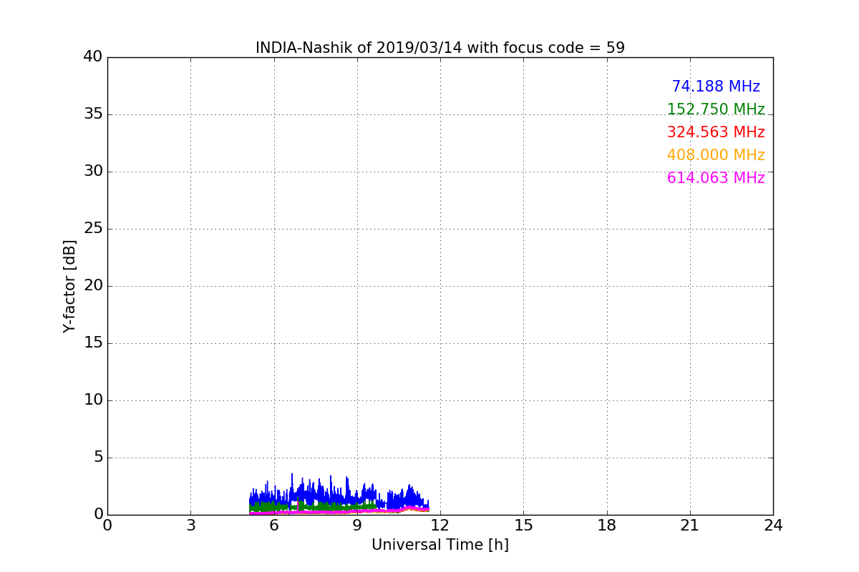859x572 pixels.
Task: Select the 408.000 MHz legend label
Action: pyautogui.click(x=716, y=155)
